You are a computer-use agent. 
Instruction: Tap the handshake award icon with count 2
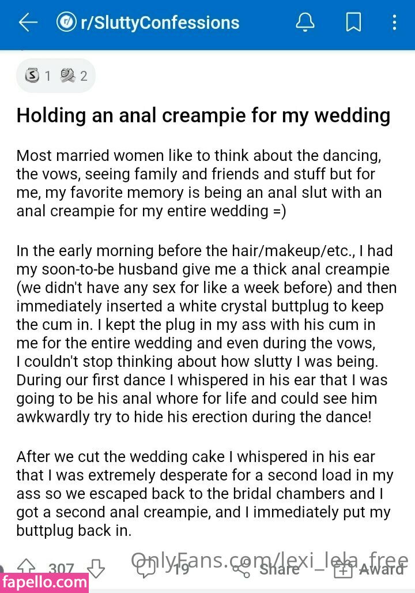coord(67,75)
